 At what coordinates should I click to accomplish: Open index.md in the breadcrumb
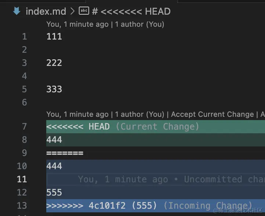(x=46, y=11)
